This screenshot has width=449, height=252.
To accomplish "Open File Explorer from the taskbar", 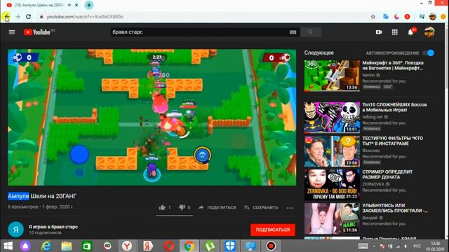I will (67, 246).
